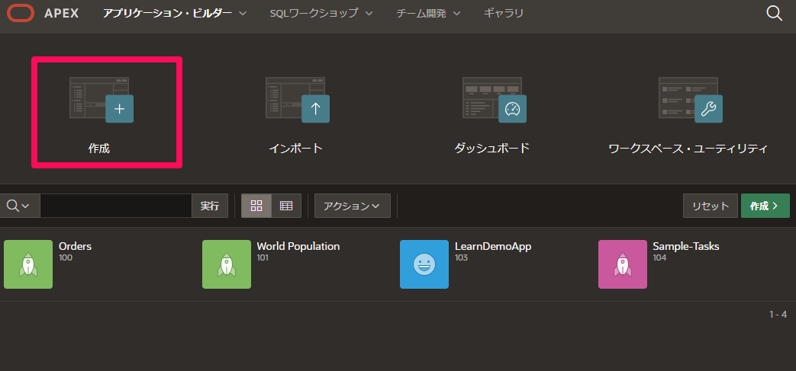
Task: Open the World Population application link
Action: coord(298,246)
